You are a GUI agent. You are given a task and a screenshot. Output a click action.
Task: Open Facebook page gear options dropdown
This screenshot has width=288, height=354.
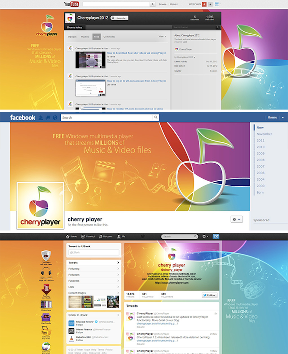tap(236, 219)
